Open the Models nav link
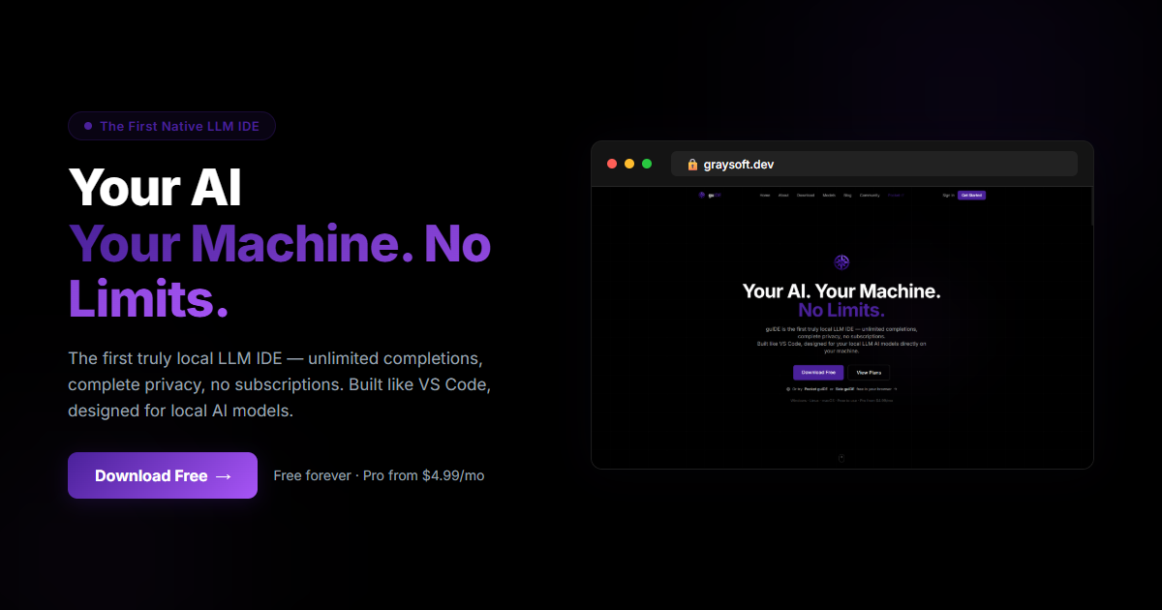 (829, 195)
